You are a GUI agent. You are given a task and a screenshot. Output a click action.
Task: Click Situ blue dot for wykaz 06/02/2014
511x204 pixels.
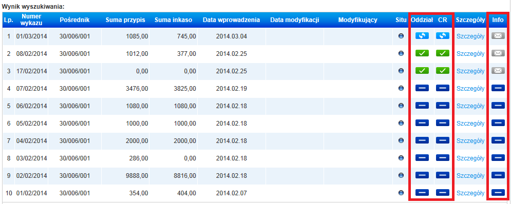(401, 106)
